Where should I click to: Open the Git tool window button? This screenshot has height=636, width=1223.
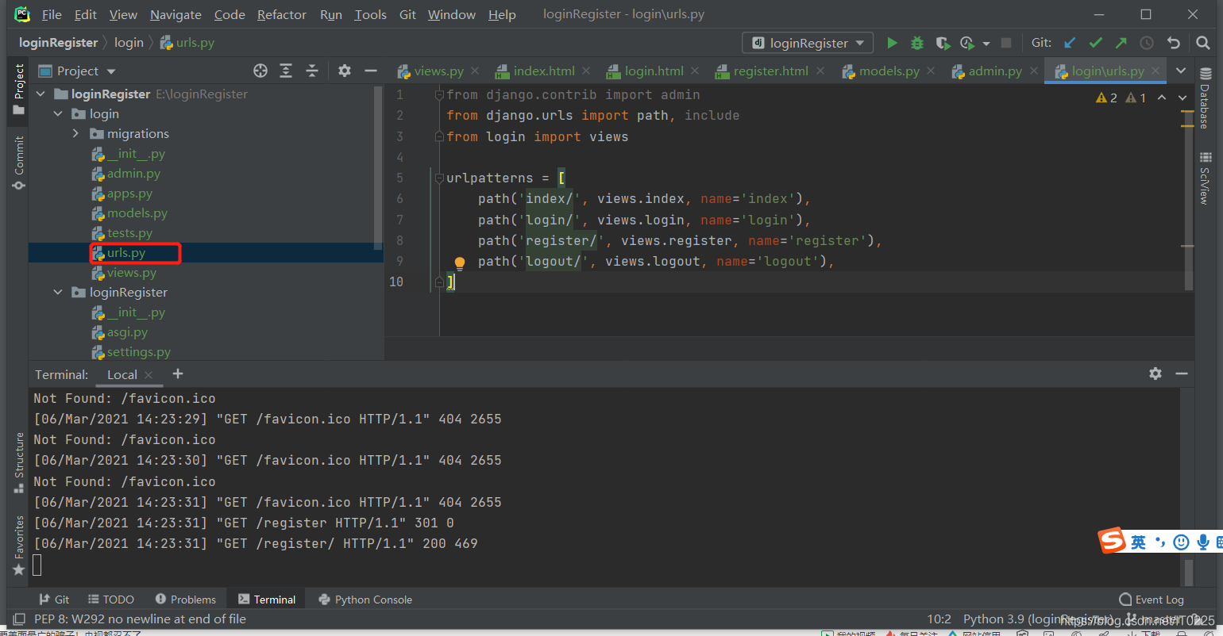[53, 600]
